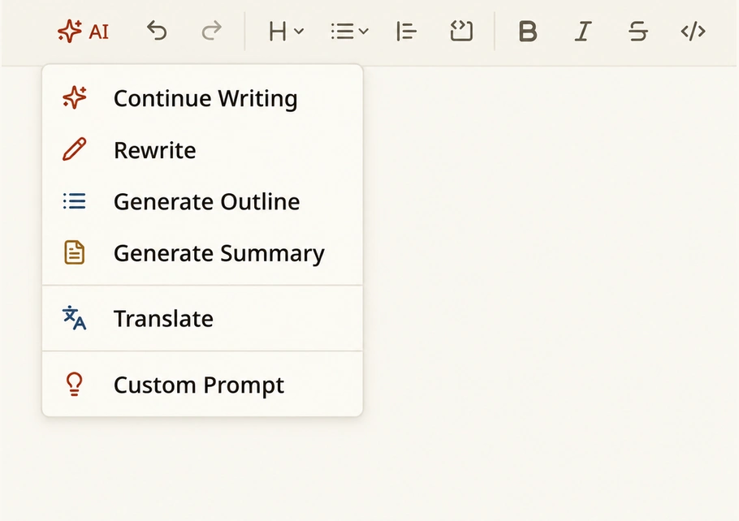
Task: Open the heading H dropdown
Action: click(x=286, y=32)
